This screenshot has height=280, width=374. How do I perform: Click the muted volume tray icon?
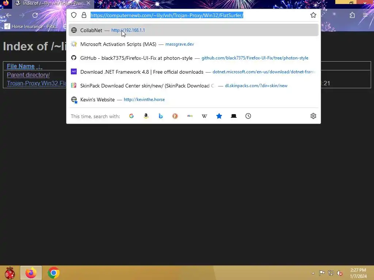pos(339,273)
